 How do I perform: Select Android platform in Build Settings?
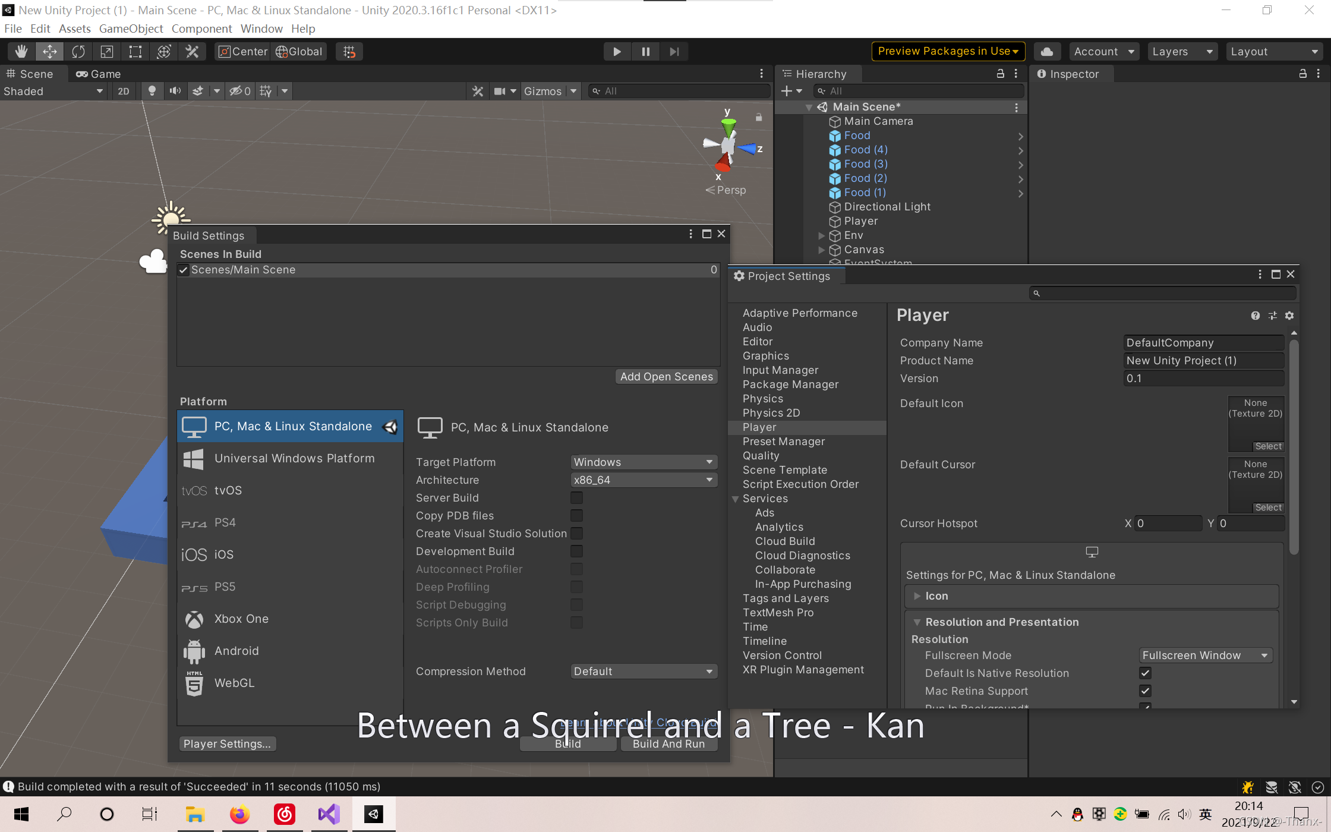[290, 651]
